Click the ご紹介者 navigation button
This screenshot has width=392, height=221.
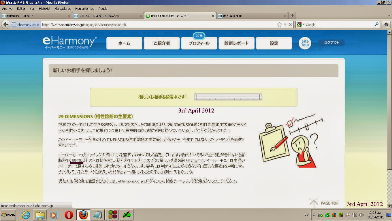tap(162, 43)
